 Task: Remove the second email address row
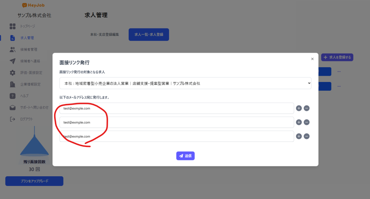click(306, 122)
